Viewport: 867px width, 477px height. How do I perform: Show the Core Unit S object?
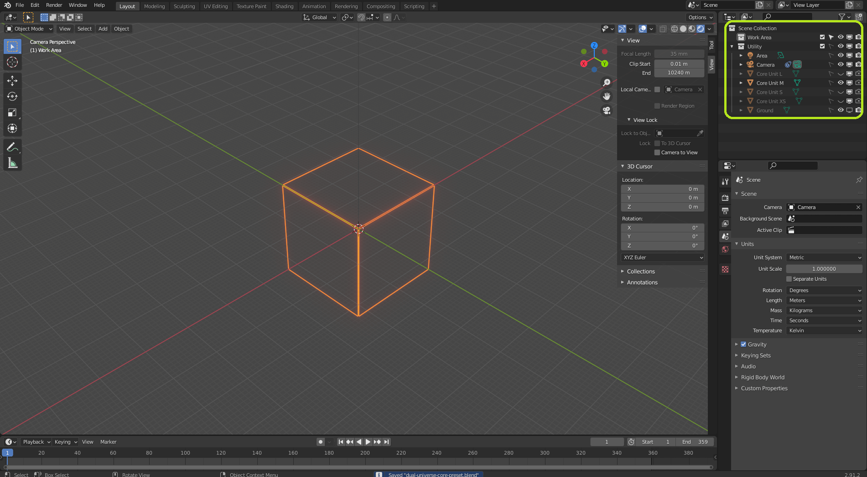[x=841, y=92]
